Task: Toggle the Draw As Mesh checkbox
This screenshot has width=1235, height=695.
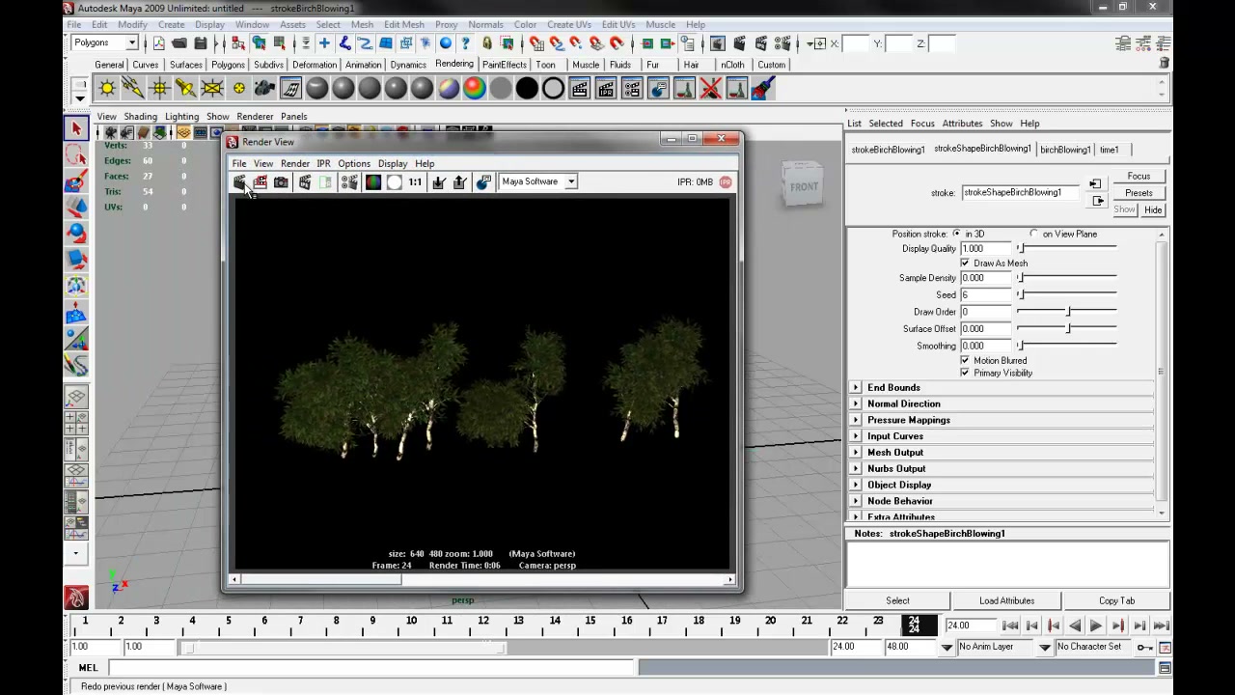Action: pyautogui.click(x=965, y=264)
